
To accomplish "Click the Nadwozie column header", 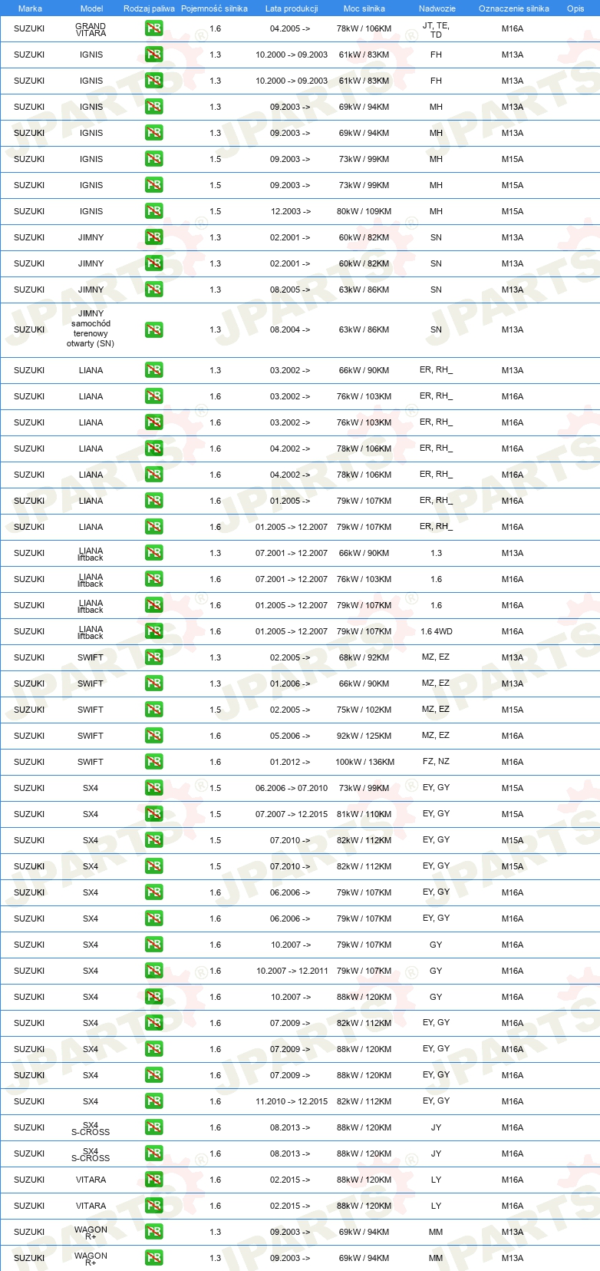I will pyautogui.click(x=437, y=8).
